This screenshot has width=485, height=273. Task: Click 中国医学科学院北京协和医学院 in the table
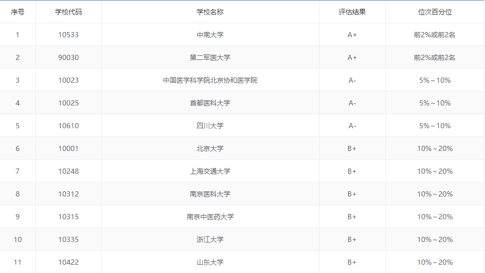point(210,80)
